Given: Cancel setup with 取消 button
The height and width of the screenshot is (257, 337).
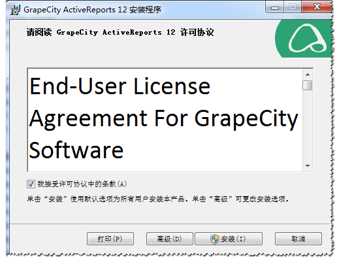Looking at the screenshot, I should pyautogui.click(x=298, y=239).
